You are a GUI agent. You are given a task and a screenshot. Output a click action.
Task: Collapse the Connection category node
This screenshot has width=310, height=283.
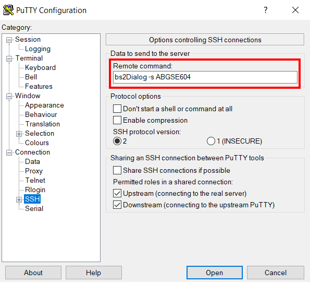[9, 153]
